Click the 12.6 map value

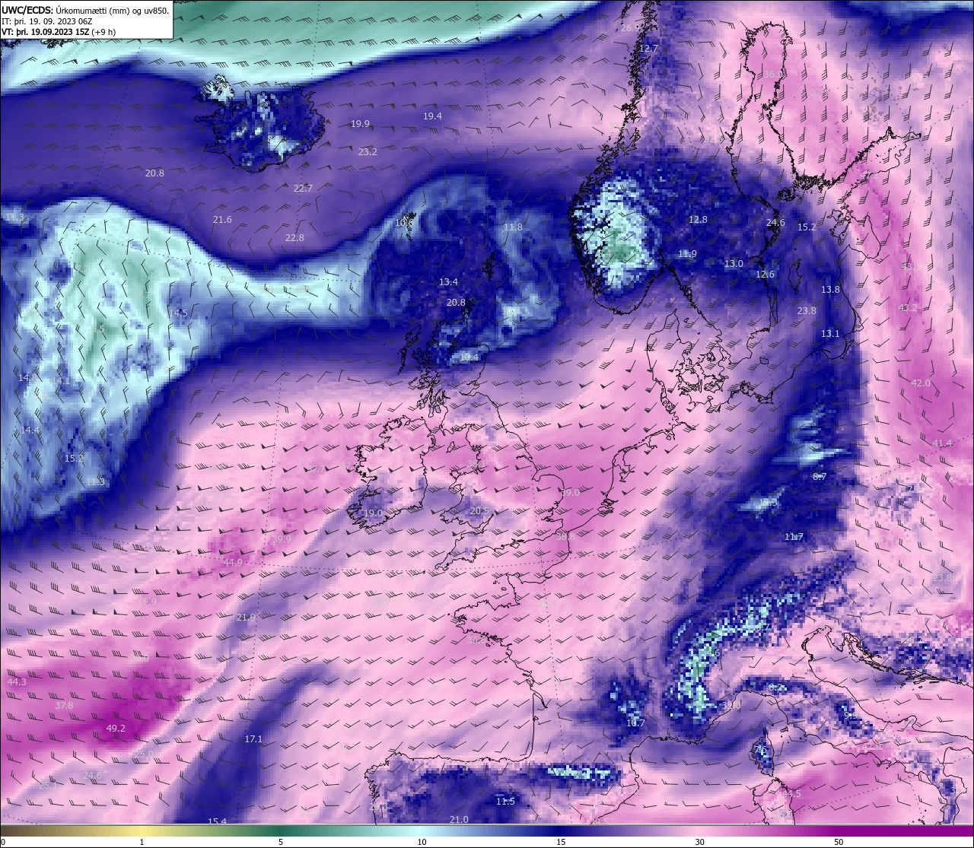tap(765, 274)
